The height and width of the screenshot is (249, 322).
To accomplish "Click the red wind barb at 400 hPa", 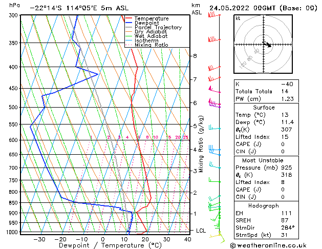I will point(214,68).
